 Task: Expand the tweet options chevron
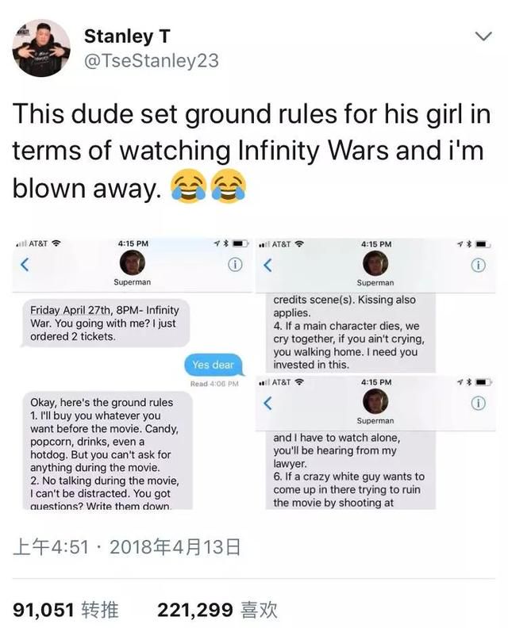(483, 36)
